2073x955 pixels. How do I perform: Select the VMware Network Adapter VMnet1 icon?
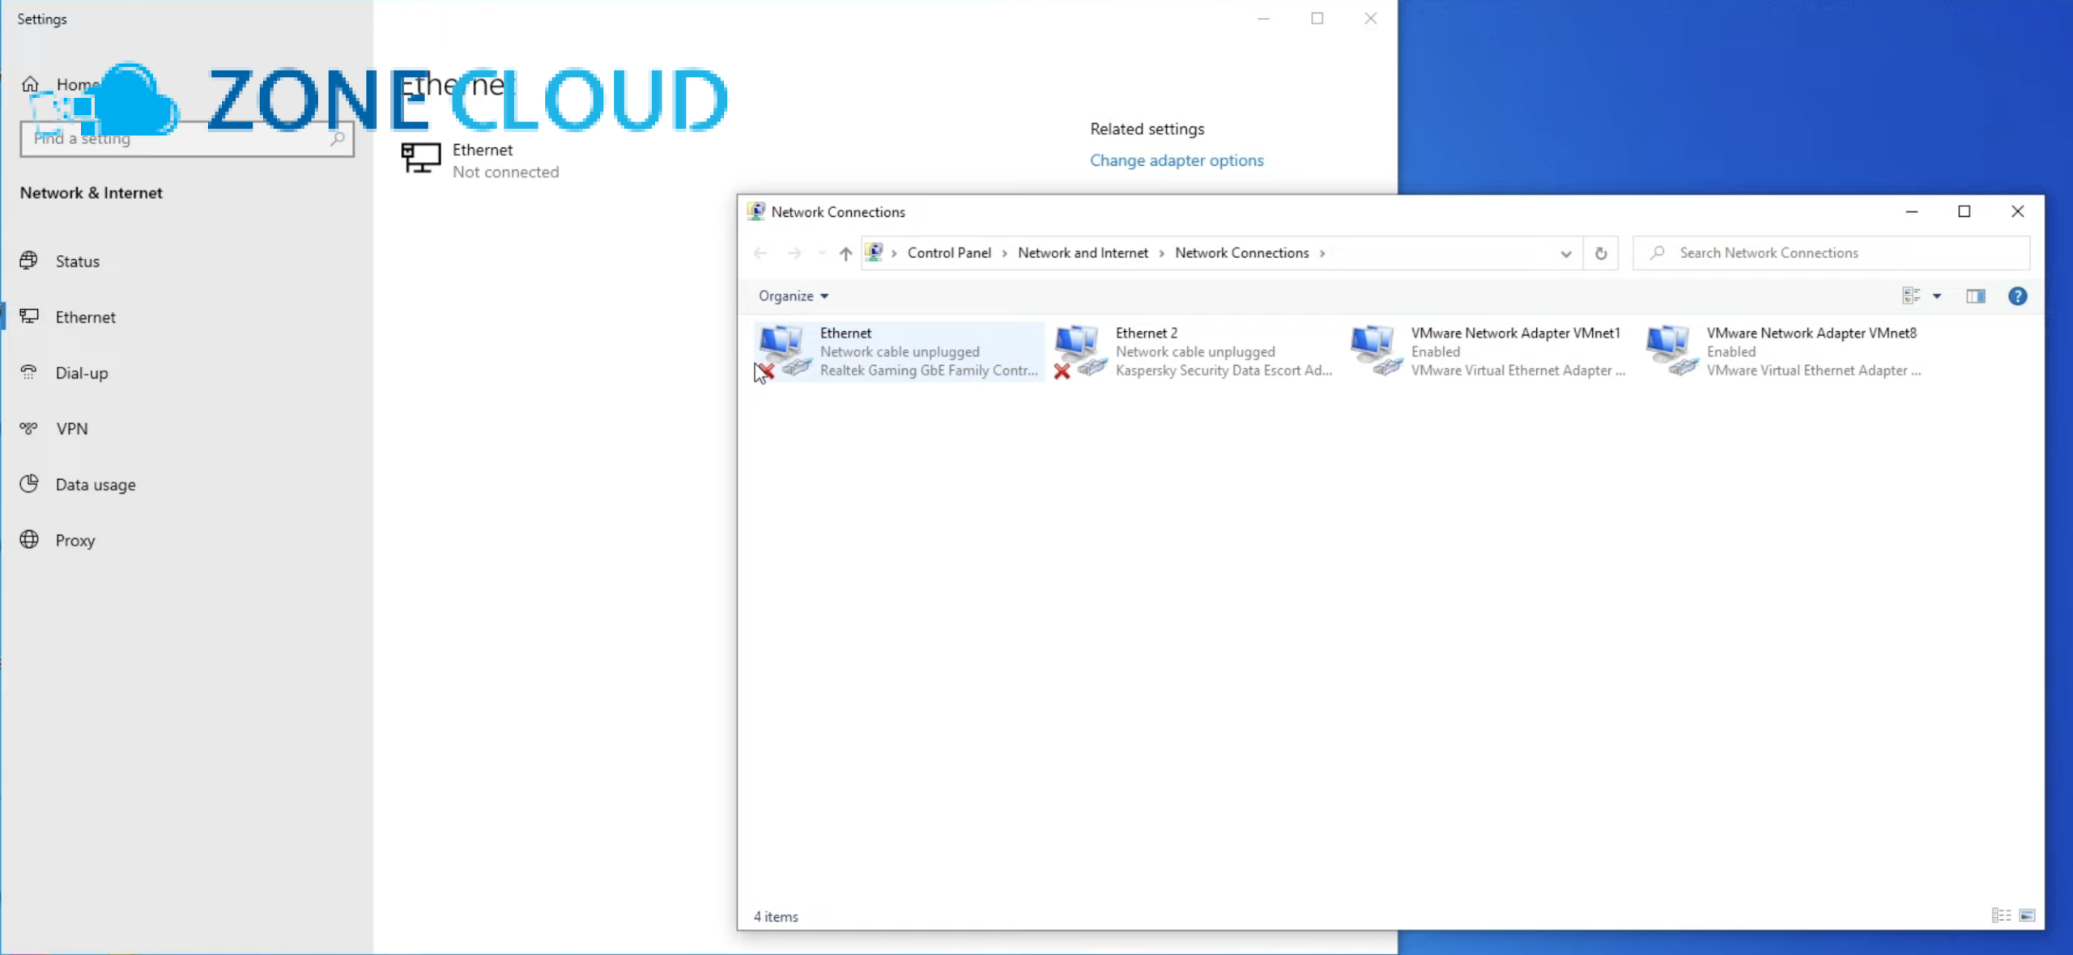tap(1375, 352)
